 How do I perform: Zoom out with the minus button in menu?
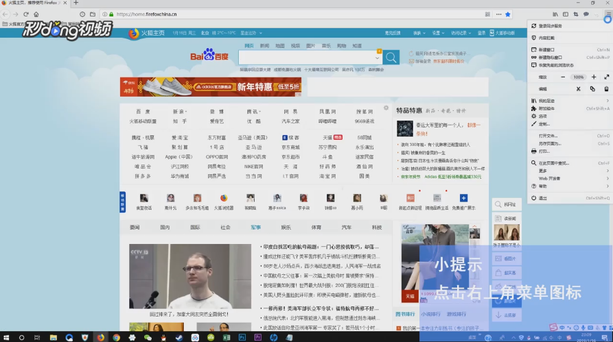563,77
